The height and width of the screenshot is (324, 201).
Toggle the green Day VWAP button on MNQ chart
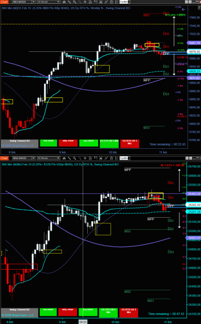[88, 312]
